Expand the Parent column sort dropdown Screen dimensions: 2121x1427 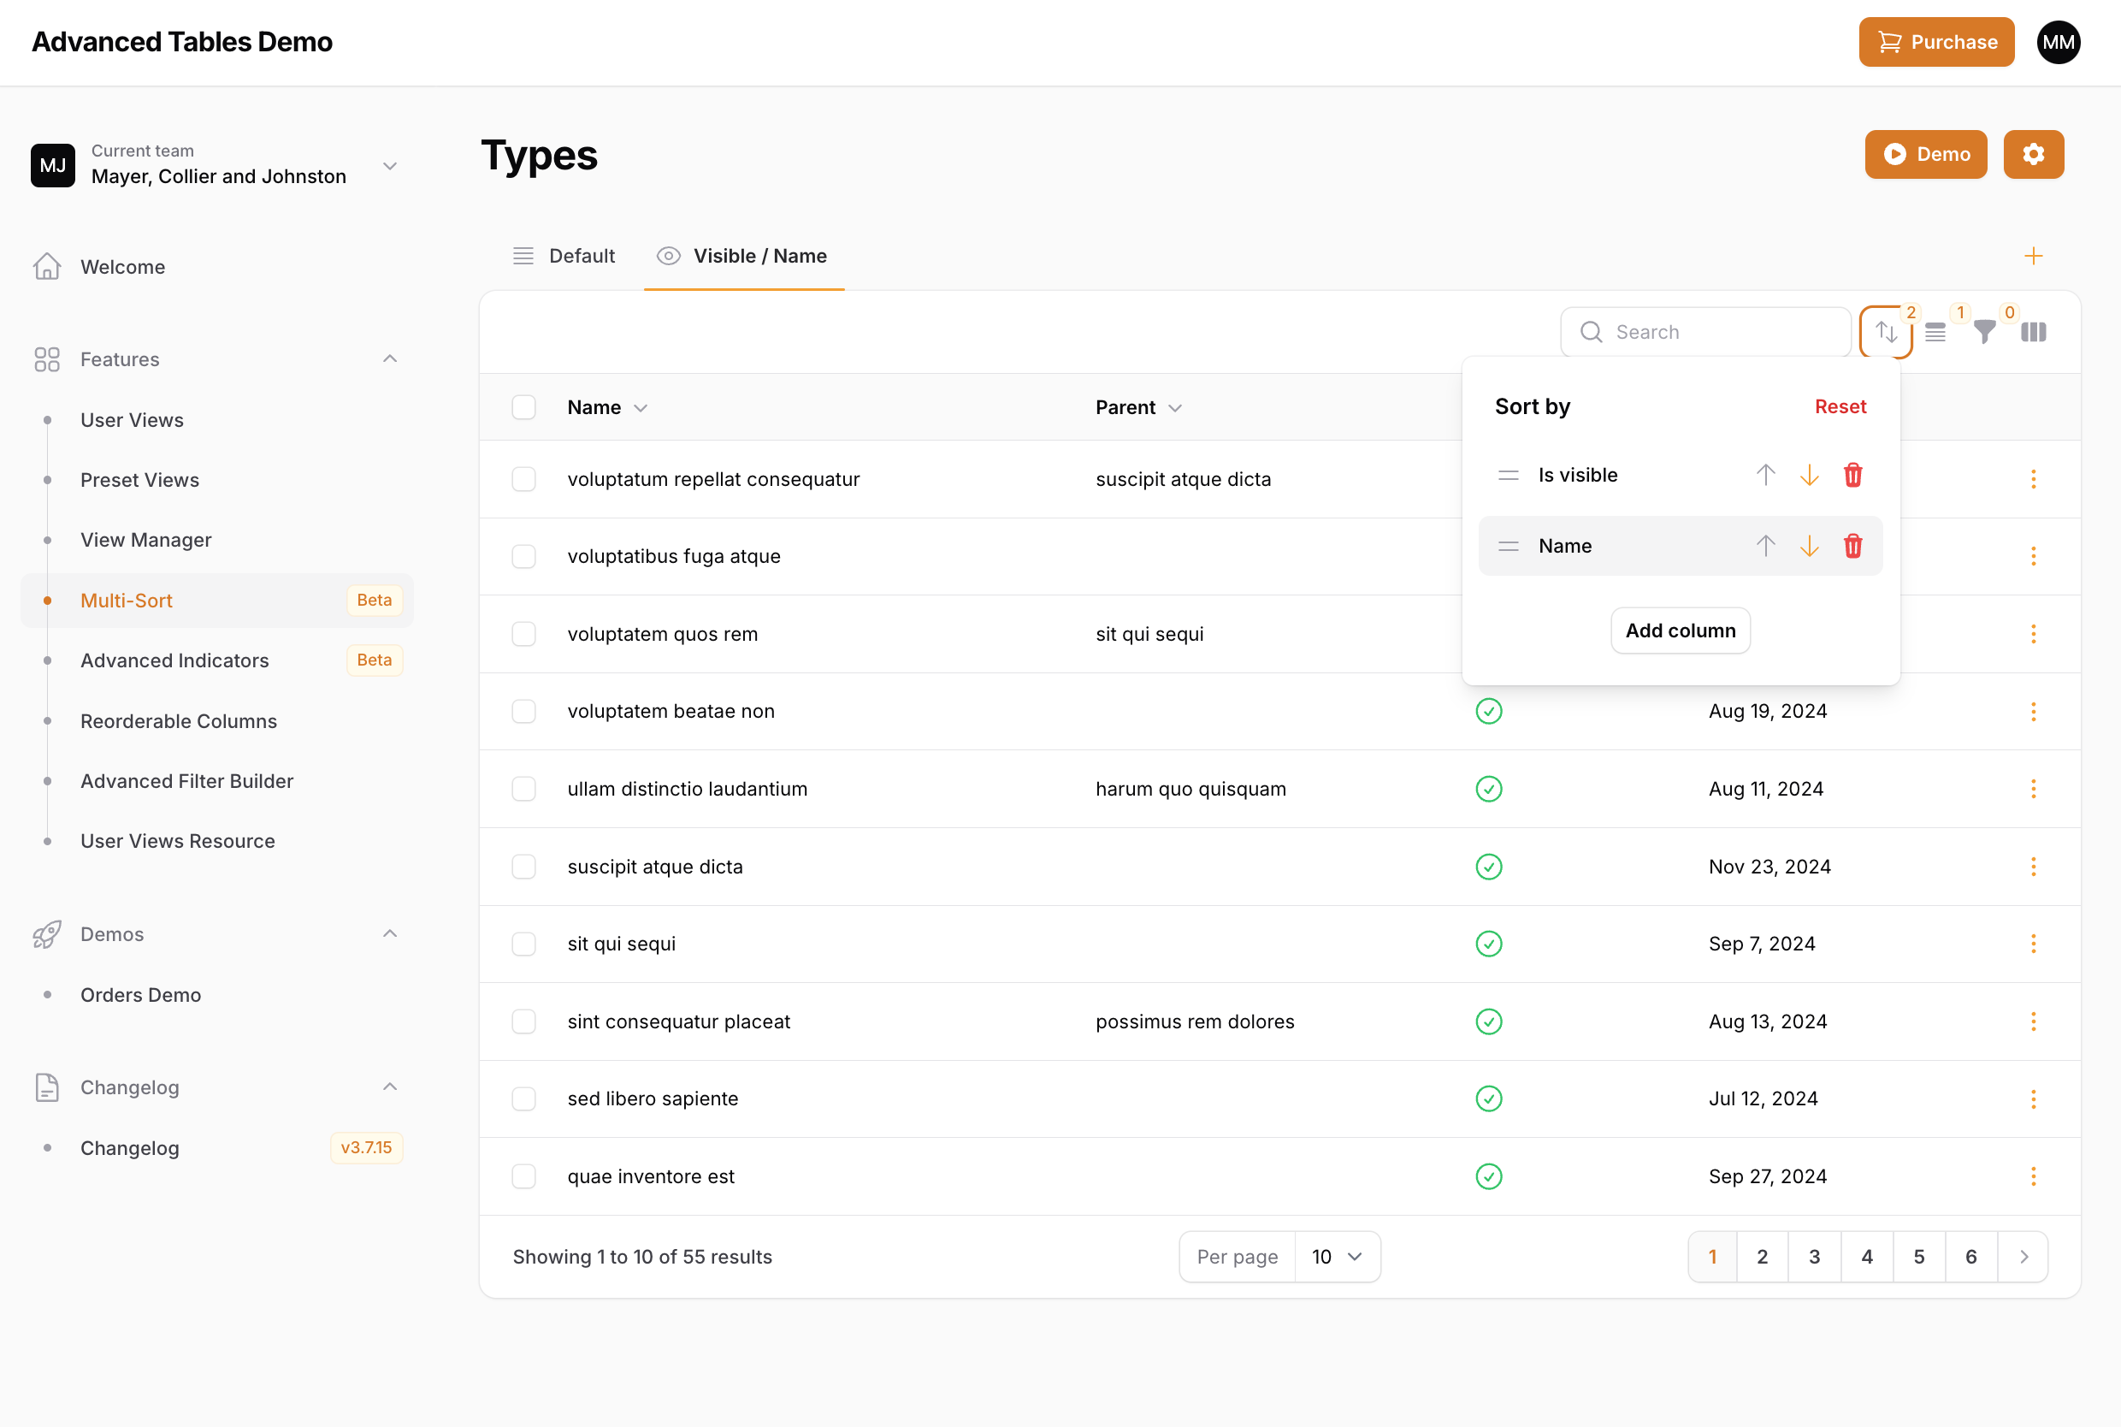1175,408
